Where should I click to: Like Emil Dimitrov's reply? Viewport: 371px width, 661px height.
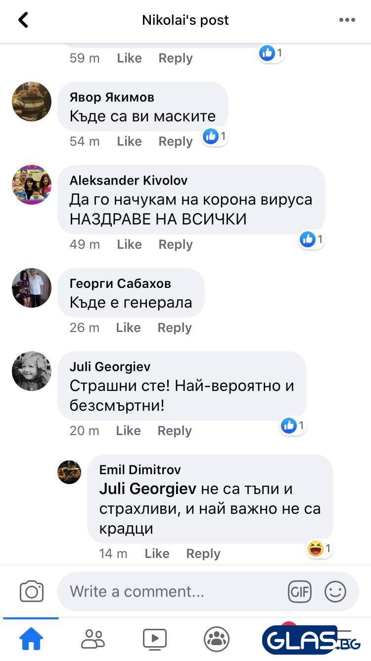click(157, 553)
